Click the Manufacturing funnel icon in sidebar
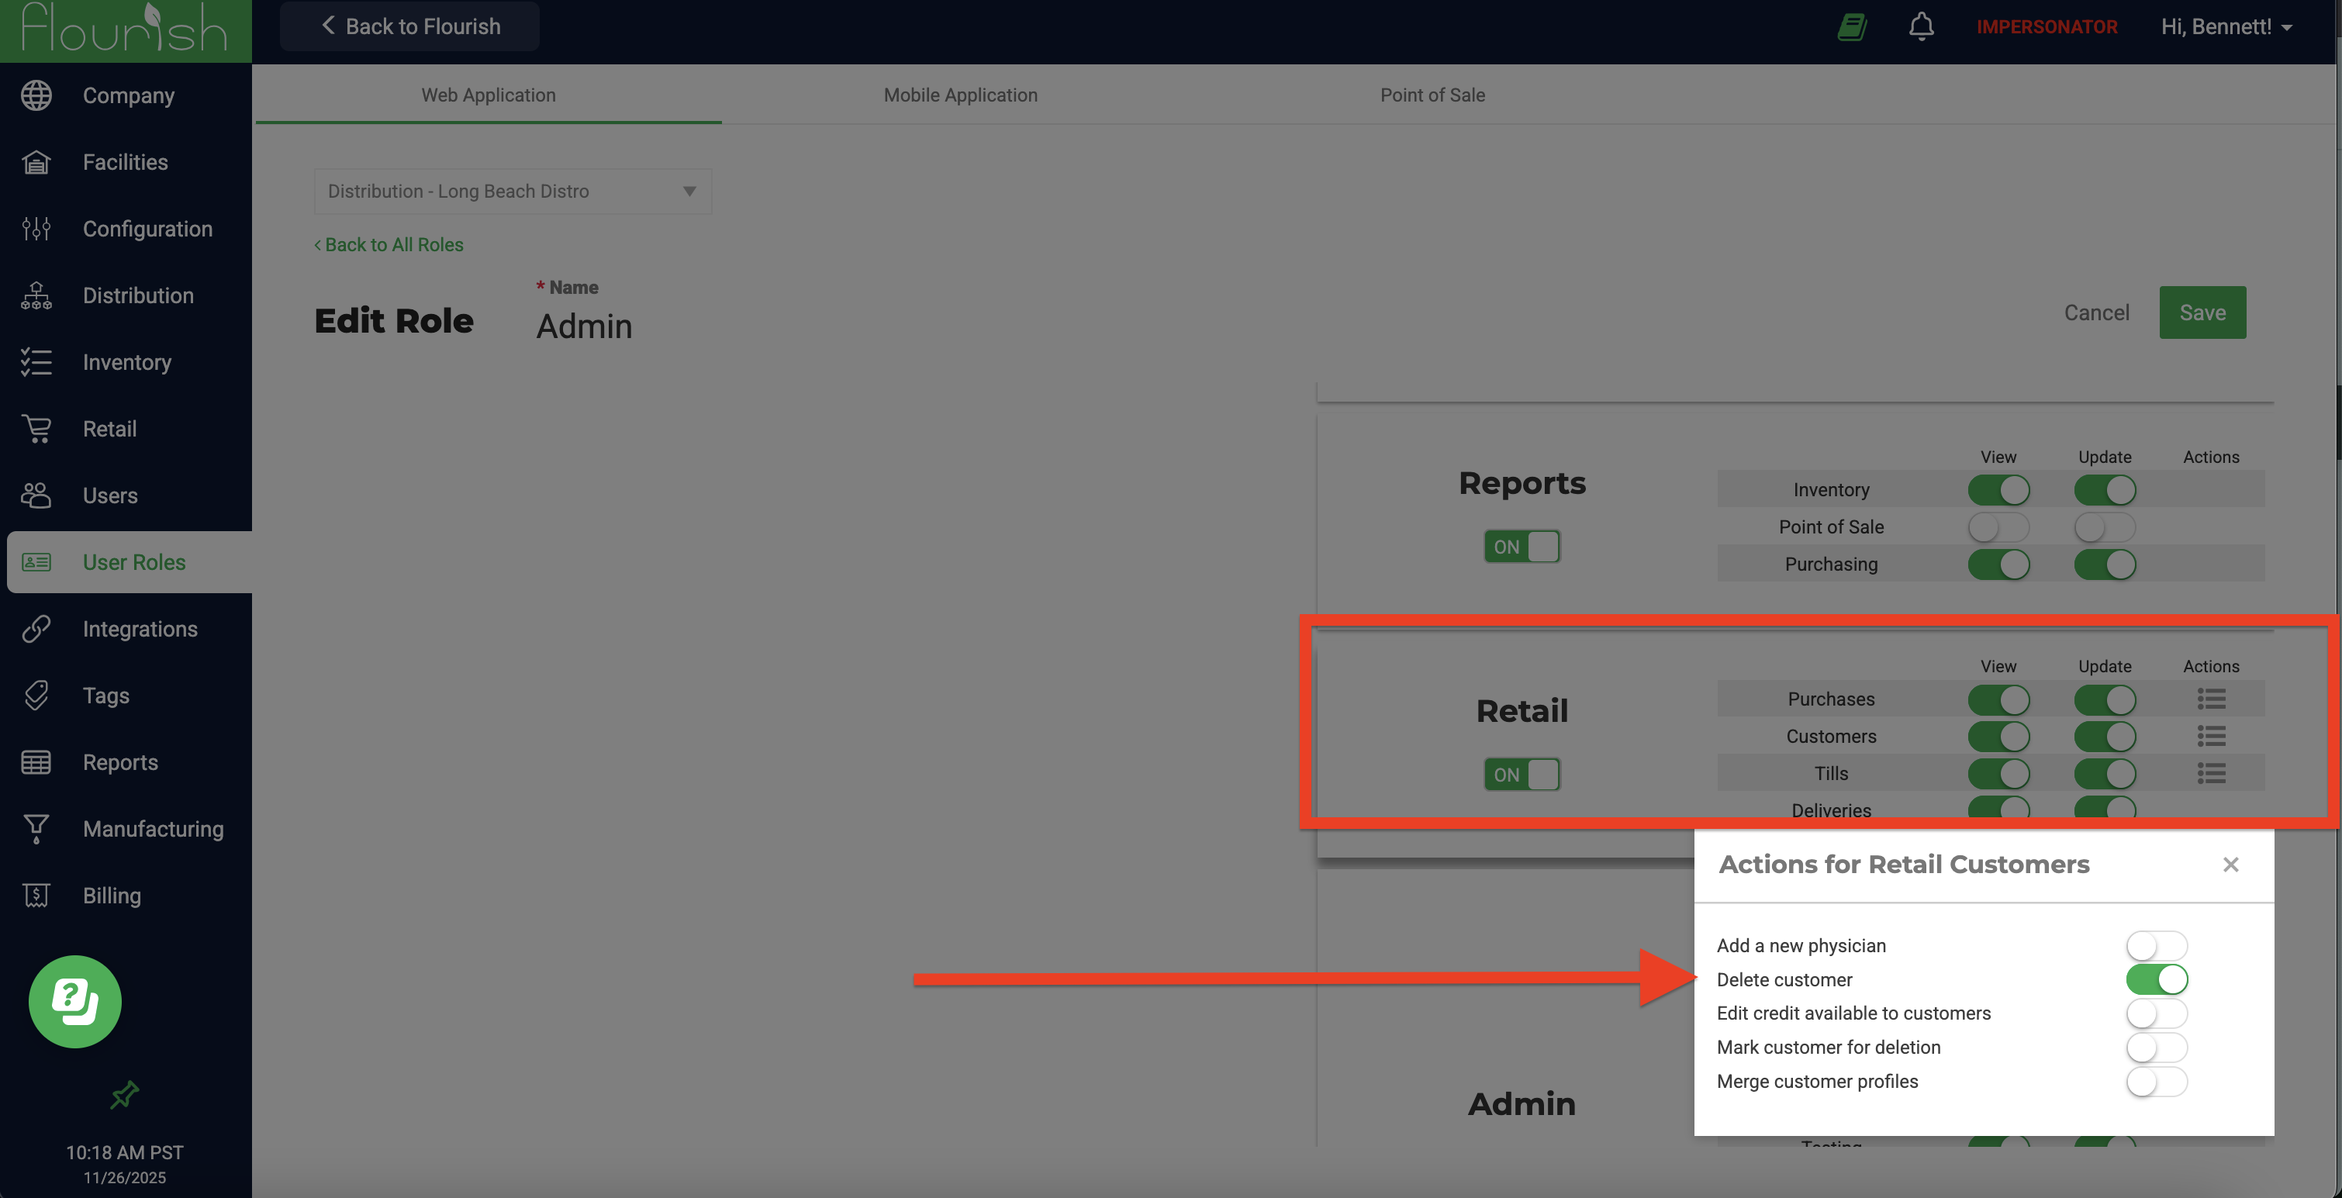Viewport: 2342px width, 1198px height. click(x=36, y=829)
